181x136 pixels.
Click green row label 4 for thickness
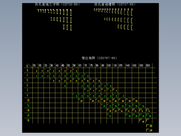pos(27,75)
